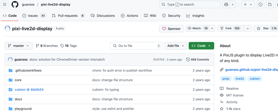Fork the repository
Screen dimensions: 278x111
click(x=230, y=28)
